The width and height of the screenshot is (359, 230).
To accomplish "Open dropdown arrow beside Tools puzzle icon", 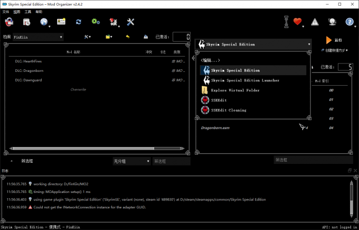I will pyautogui.click(x=119, y=26).
